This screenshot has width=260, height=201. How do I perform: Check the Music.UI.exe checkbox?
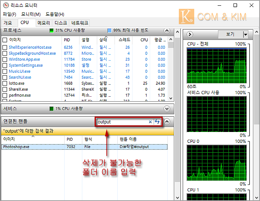point(5,71)
